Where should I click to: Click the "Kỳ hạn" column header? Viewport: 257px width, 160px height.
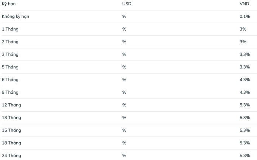[x=9, y=4]
